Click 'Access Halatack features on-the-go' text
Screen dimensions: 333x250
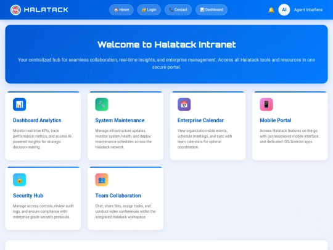[289, 136]
